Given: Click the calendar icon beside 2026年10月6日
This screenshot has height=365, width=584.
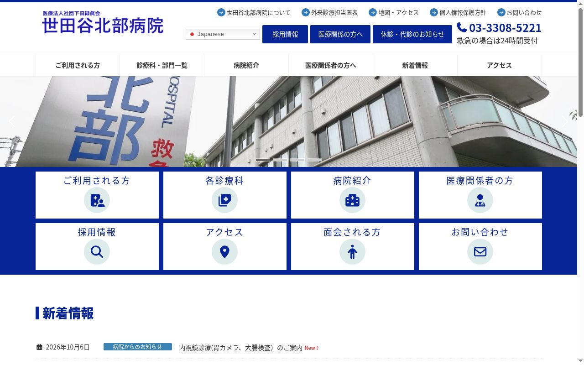Looking at the screenshot, I should [39, 347].
